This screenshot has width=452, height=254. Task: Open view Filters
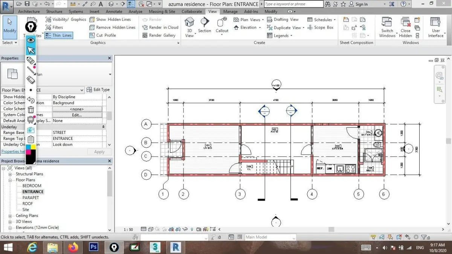pos(54,27)
